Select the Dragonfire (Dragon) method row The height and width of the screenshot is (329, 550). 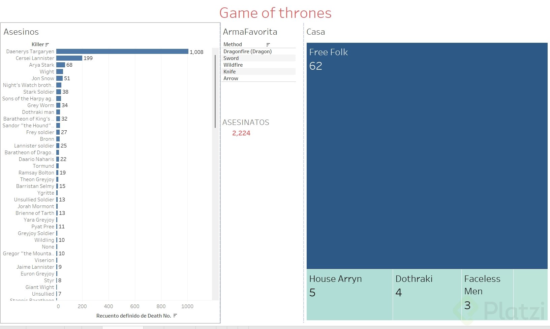click(x=247, y=52)
